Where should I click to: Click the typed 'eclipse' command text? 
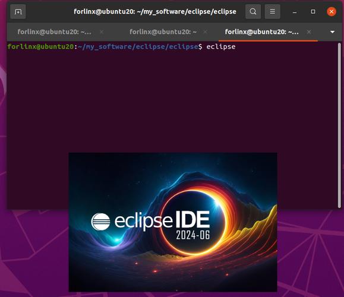pos(221,47)
